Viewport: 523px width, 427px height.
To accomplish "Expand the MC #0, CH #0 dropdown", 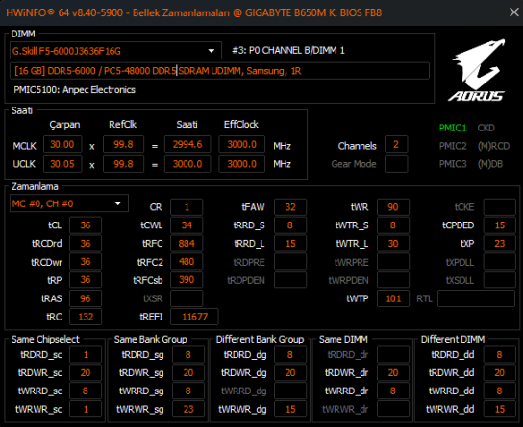I will (69, 203).
